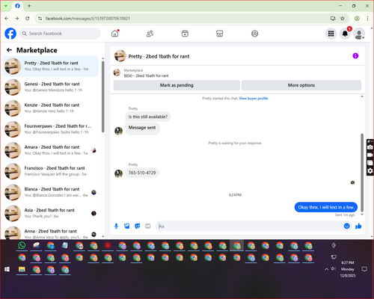
Task: Open Genesi 2bed 1bath conversation
Action: 51,87
